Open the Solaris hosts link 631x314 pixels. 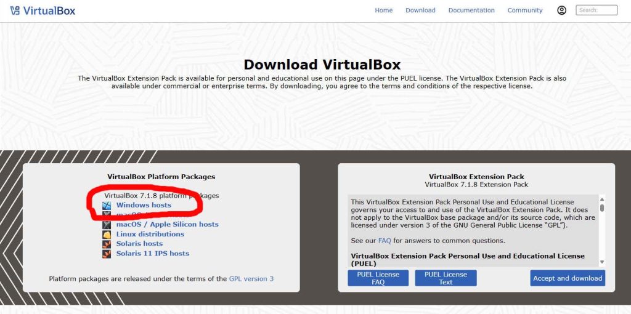[140, 244]
